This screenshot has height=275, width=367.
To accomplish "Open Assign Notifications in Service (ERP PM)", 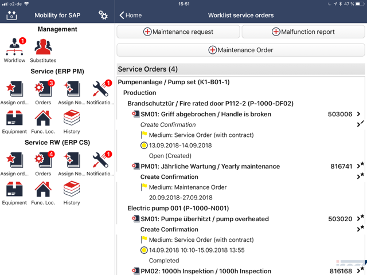I will click(72, 93).
